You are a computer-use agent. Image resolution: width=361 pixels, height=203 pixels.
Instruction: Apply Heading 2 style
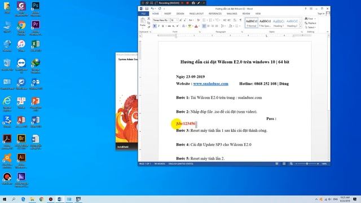[x=292, y=23]
